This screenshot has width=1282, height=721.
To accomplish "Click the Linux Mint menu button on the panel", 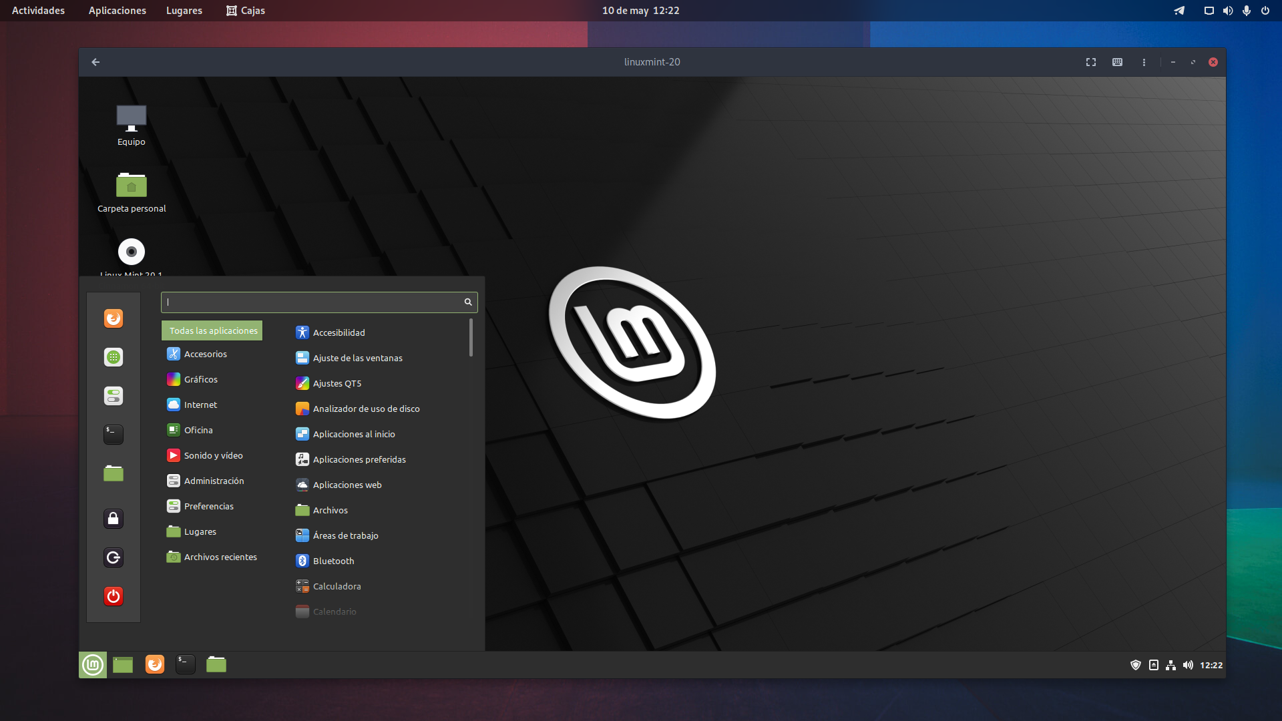I will click(93, 665).
